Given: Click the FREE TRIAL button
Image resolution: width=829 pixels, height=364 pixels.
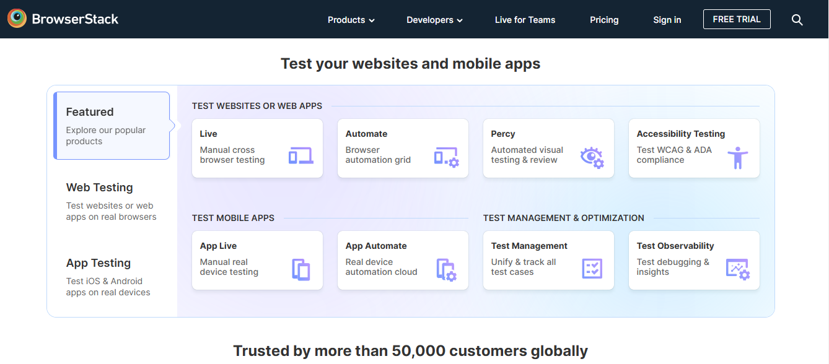Looking at the screenshot, I should 737,19.
